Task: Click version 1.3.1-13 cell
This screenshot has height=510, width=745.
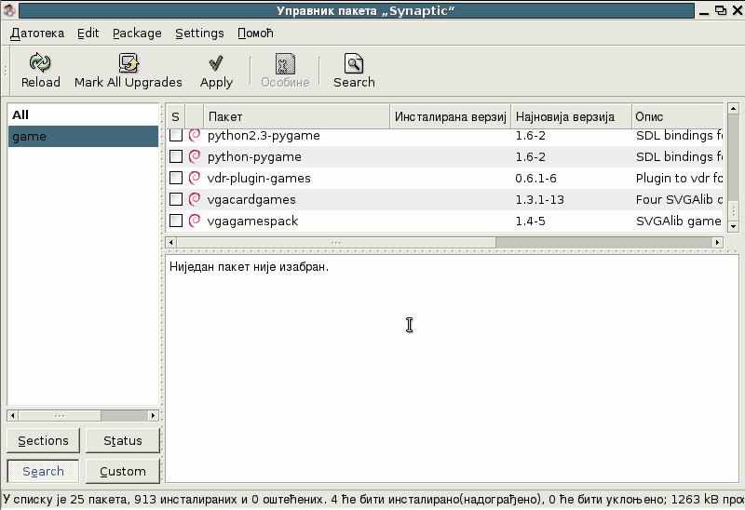Action: click(540, 200)
